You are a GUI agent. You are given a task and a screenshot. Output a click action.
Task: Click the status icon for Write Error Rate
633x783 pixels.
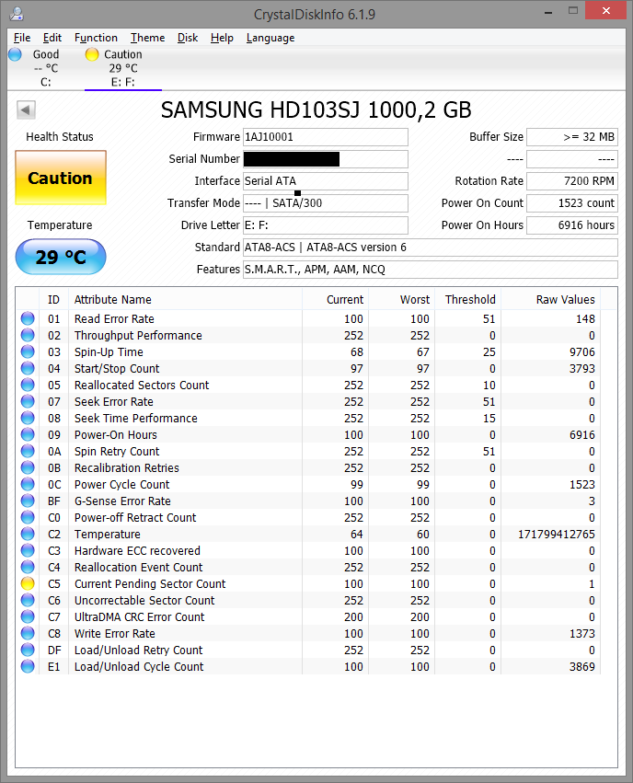pyautogui.click(x=28, y=633)
